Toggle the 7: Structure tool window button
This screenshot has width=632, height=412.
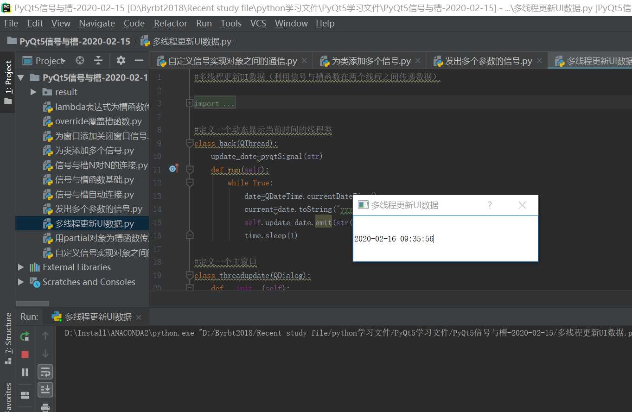click(x=8, y=339)
